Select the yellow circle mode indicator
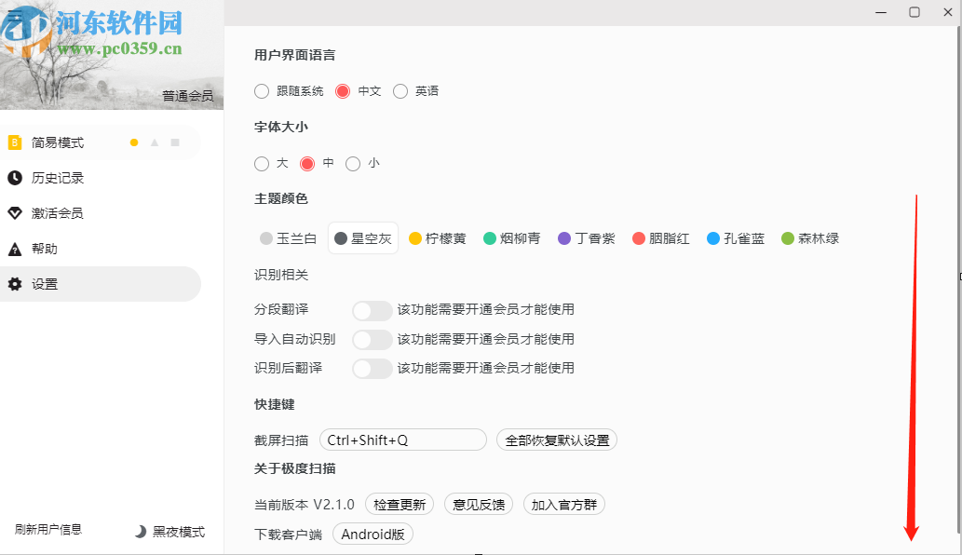Screen dimensions: 962x555 coord(134,142)
